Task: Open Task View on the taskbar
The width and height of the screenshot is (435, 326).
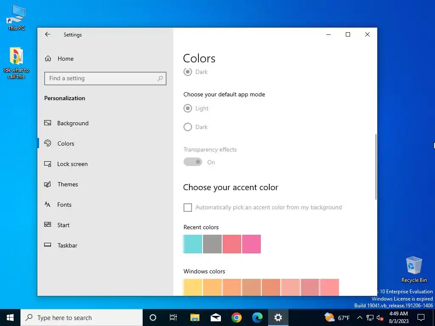Action: [173, 318]
